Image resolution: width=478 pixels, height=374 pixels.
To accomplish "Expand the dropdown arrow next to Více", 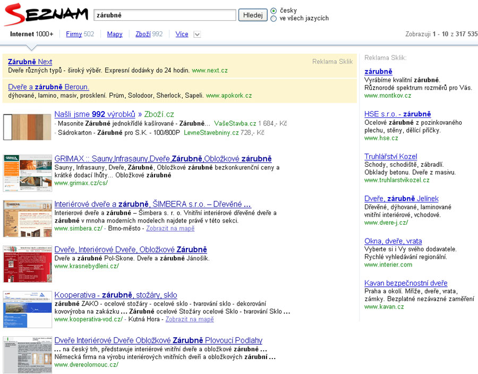I will pos(197,35).
